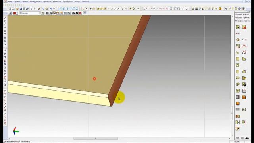Click the pencil edit icon in top toolbar
254x143 pixels.
[39, 8]
